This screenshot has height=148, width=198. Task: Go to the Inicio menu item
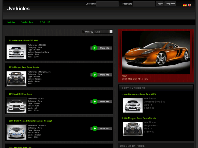pyautogui.click(x=11, y=22)
